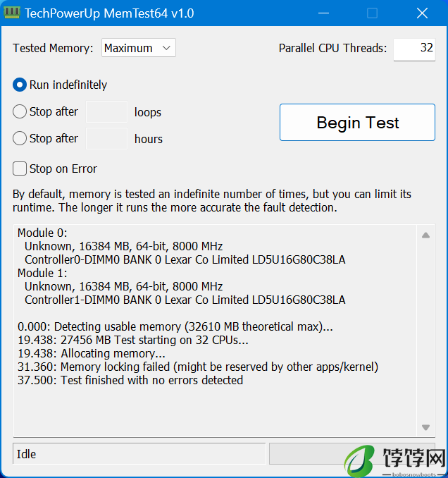Image resolution: width=448 pixels, height=478 pixels.
Task: Click the log scrollbar down arrow
Action: pyautogui.click(x=425, y=427)
